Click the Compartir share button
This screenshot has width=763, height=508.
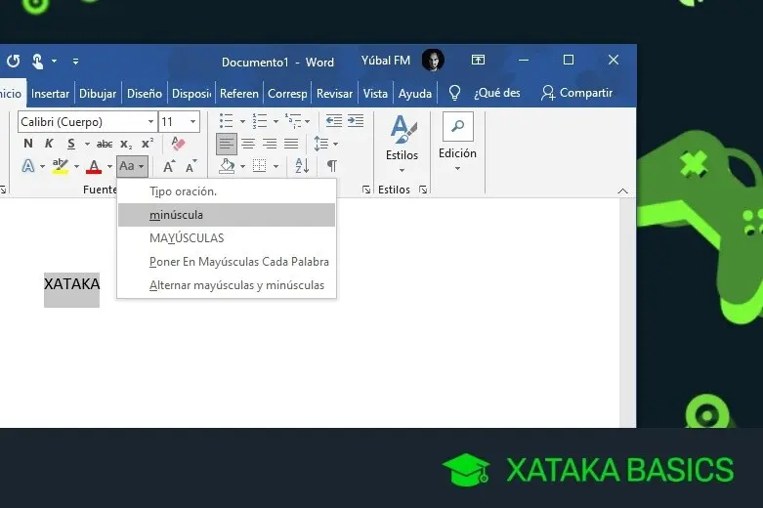pos(576,93)
